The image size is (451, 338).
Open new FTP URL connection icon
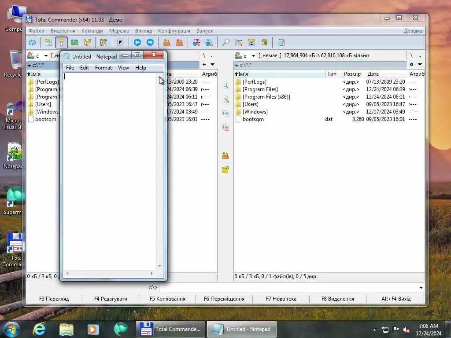tap(209, 43)
